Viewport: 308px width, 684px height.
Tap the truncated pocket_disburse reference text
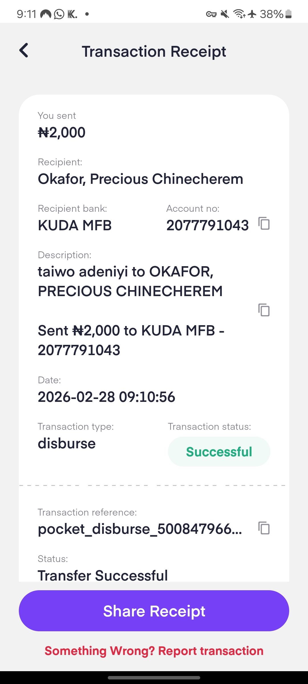click(x=140, y=529)
